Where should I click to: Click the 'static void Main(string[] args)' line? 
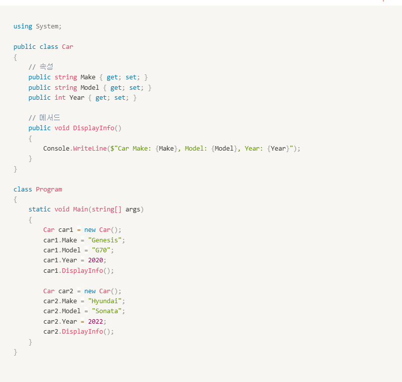pyautogui.click(x=86, y=209)
